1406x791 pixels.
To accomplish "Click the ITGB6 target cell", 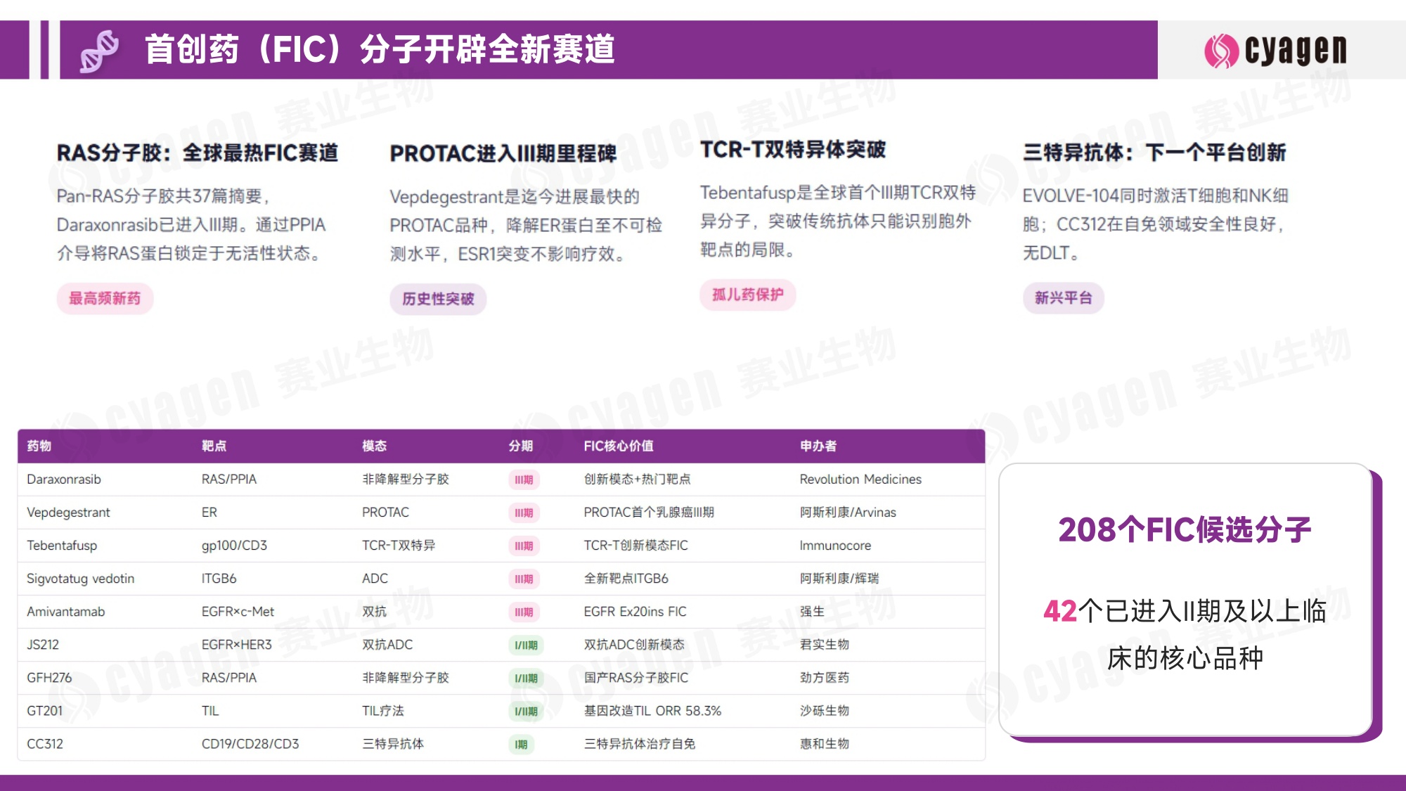I will pos(219,579).
